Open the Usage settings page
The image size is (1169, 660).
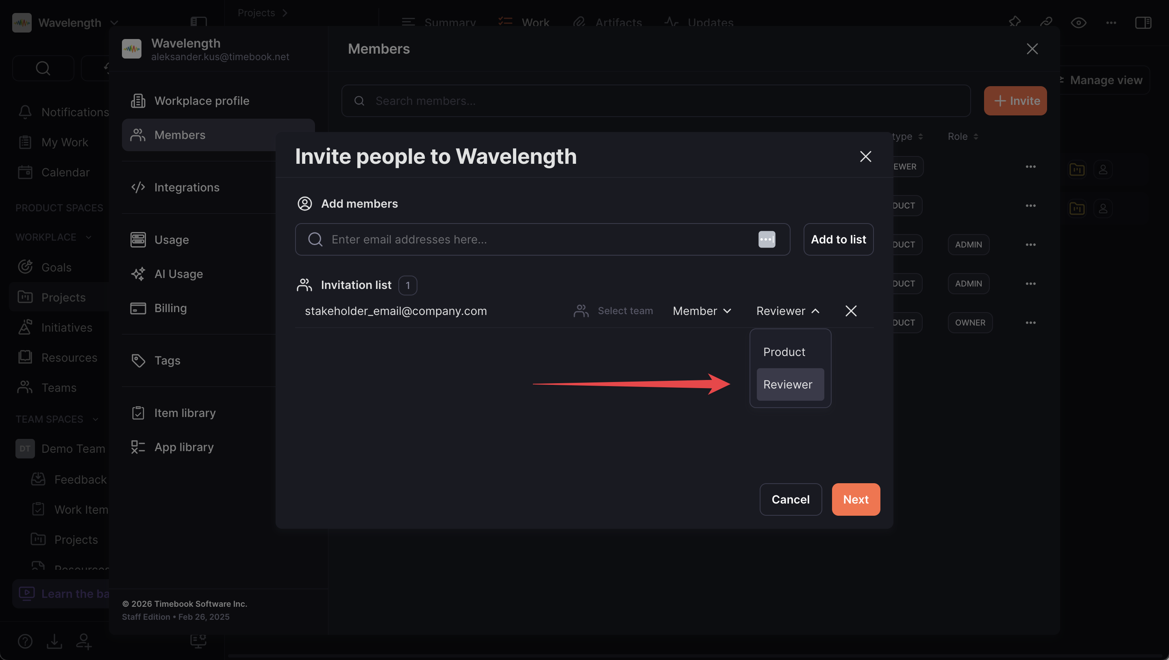[x=171, y=239]
